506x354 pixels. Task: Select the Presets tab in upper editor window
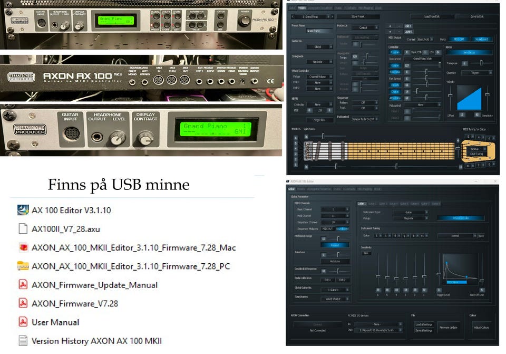click(301, 8)
